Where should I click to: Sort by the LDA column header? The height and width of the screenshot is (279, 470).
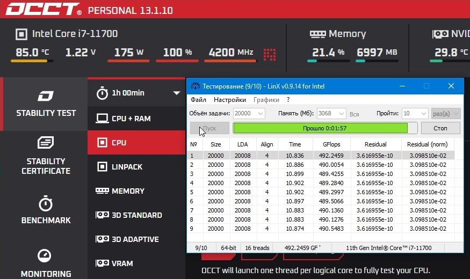tap(242, 144)
